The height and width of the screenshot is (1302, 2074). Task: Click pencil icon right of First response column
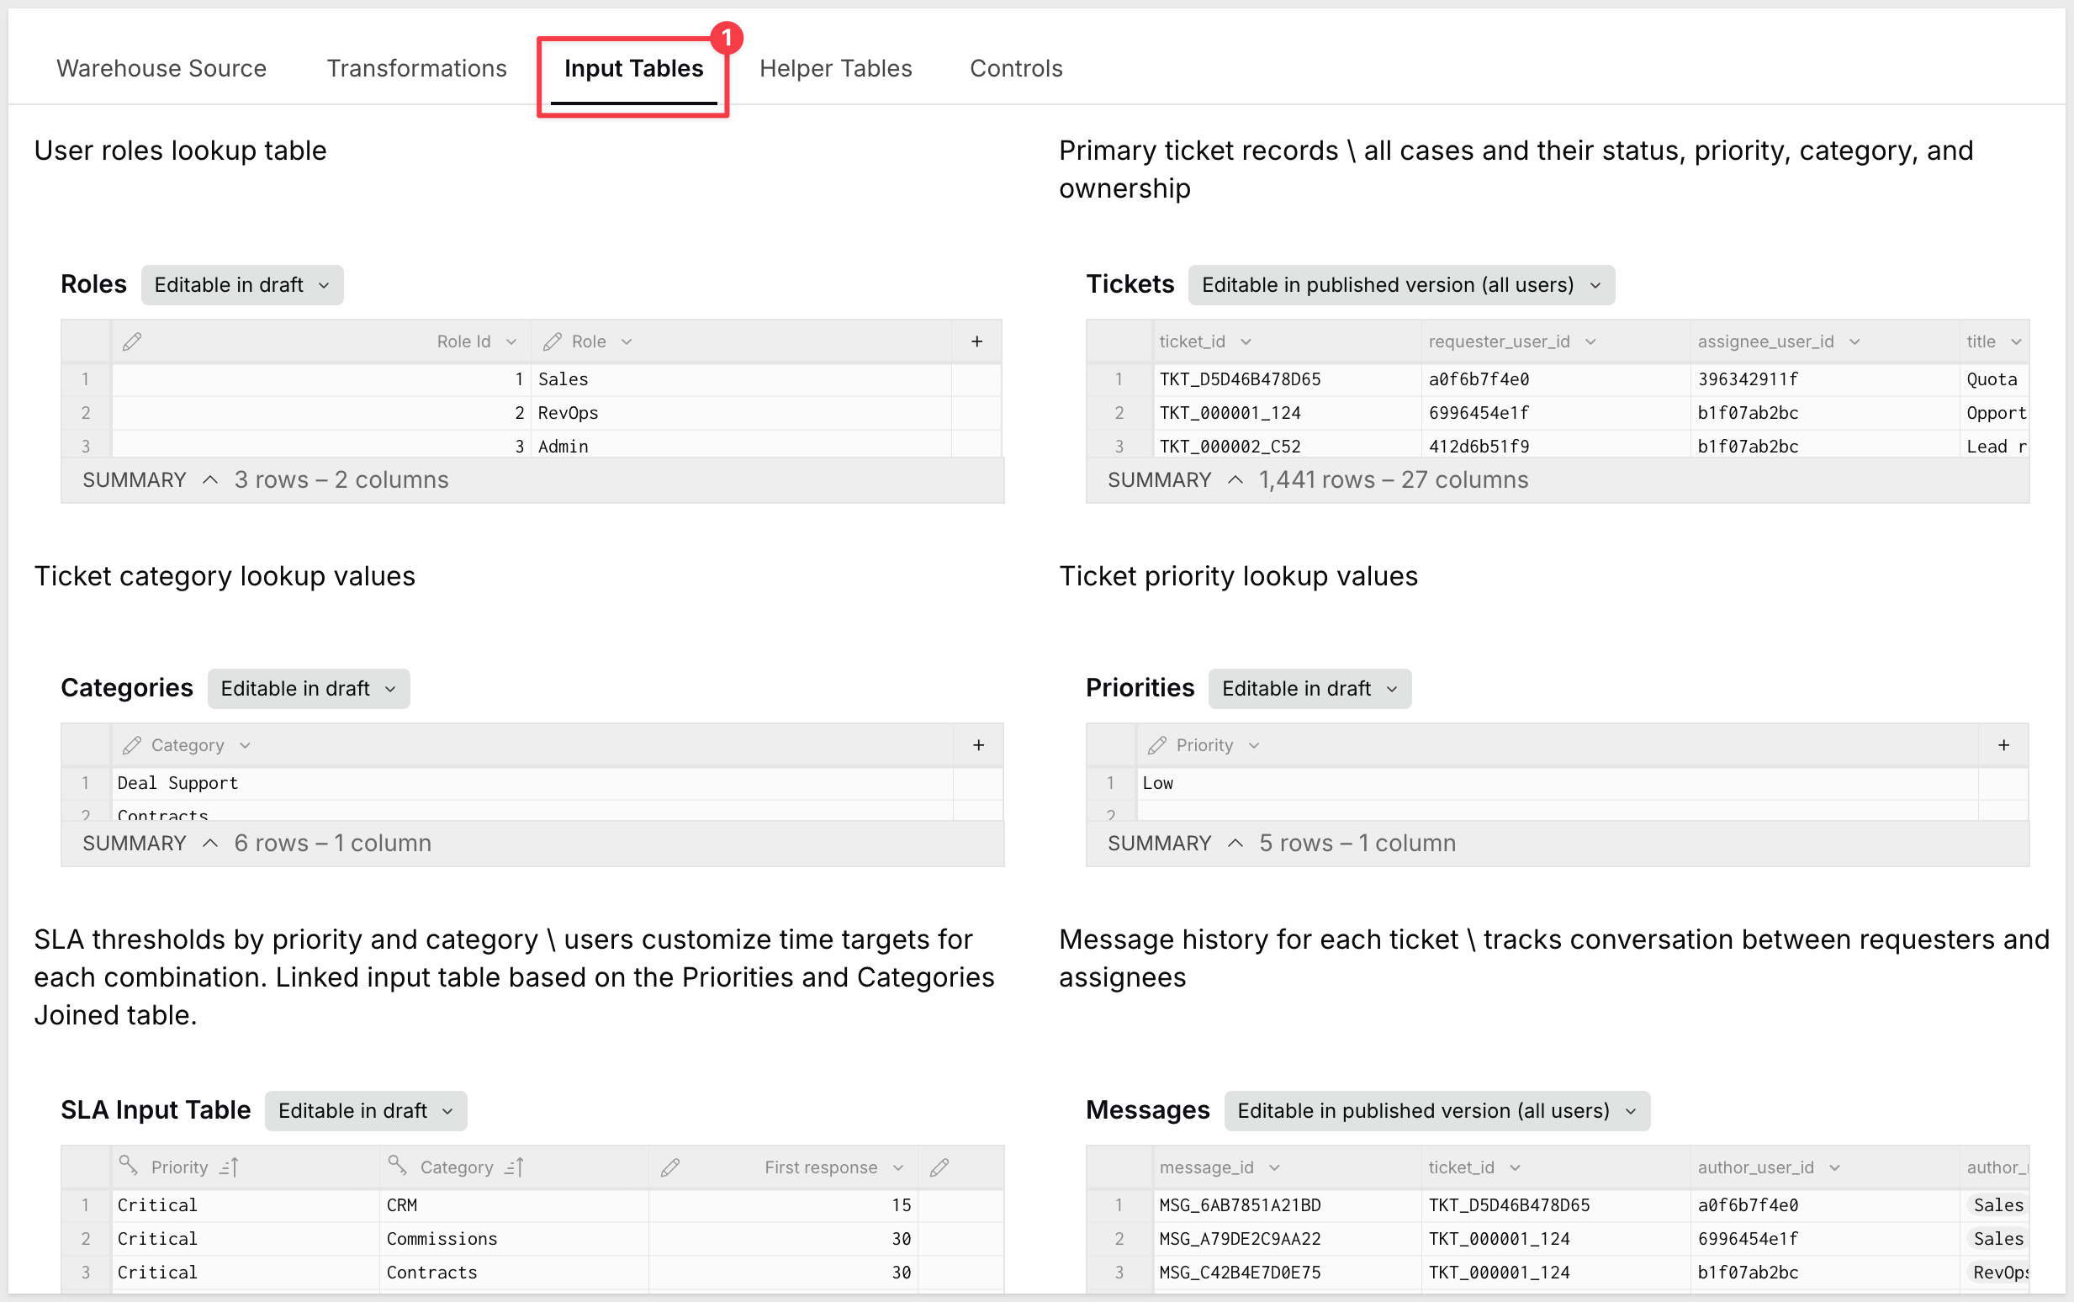pos(939,1167)
